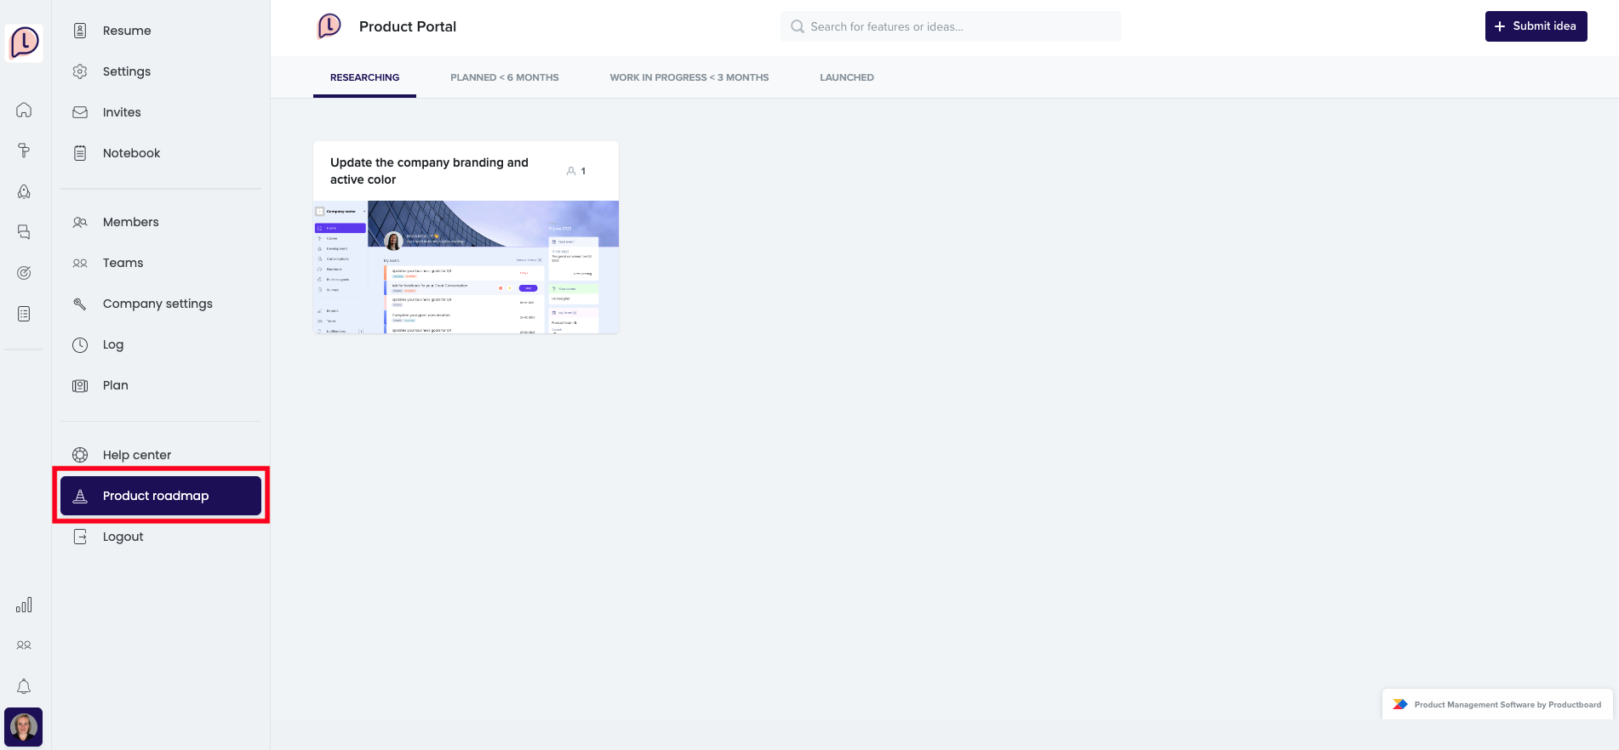Switch to the Launched tab
This screenshot has width=1619, height=750.
click(846, 77)
